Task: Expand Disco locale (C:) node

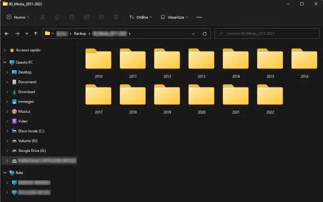Action: pyautogui.click(x=7, y=131)
